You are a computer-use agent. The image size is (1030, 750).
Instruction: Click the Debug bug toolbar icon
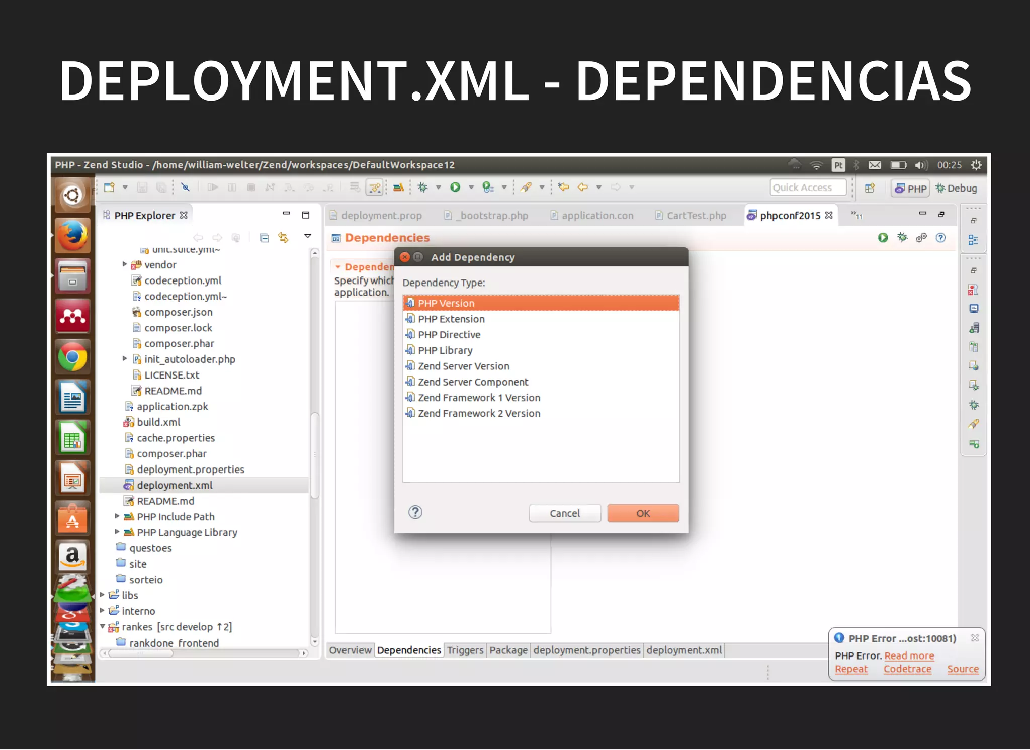point(422,187)
